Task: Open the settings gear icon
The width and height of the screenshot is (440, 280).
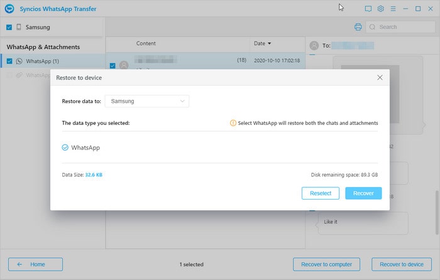Action: pyautogui.click(x=380, y=9)
